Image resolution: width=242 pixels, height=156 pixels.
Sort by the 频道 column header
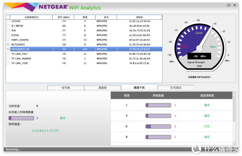(85, 17)
